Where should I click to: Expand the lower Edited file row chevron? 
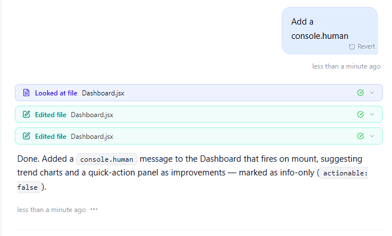click(372, 137)
